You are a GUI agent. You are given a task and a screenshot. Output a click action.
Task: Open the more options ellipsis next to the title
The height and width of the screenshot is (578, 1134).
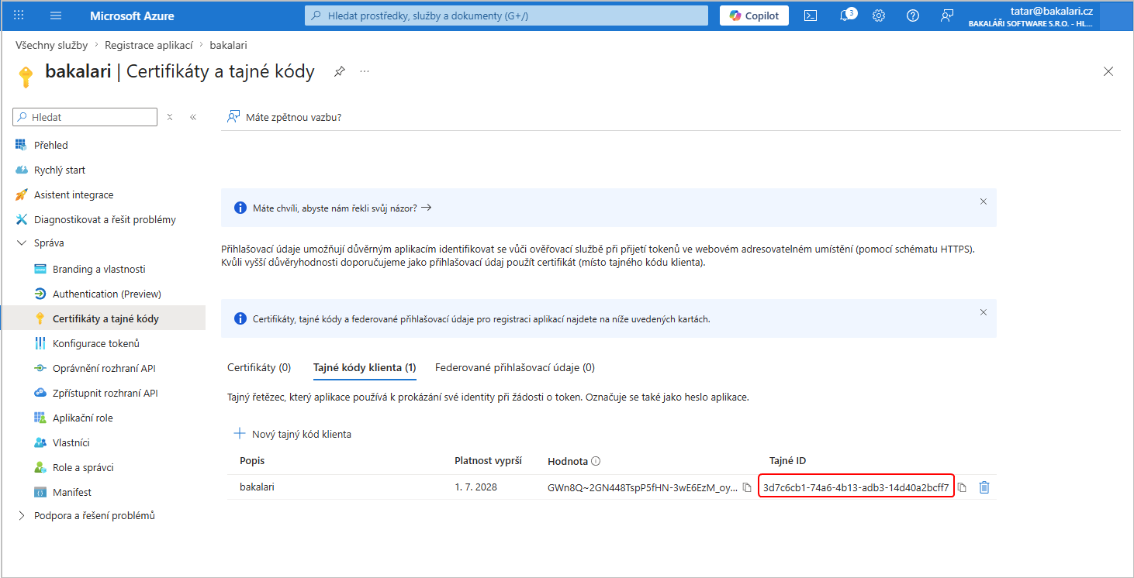(365, 72)
